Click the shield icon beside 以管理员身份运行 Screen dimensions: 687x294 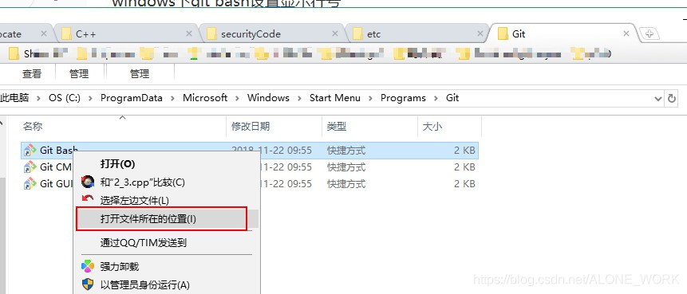coord(88,284)
